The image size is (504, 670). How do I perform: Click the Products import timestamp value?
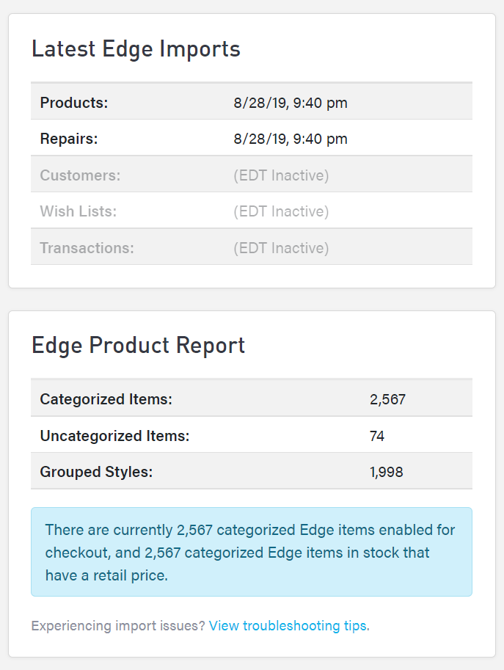291,103
